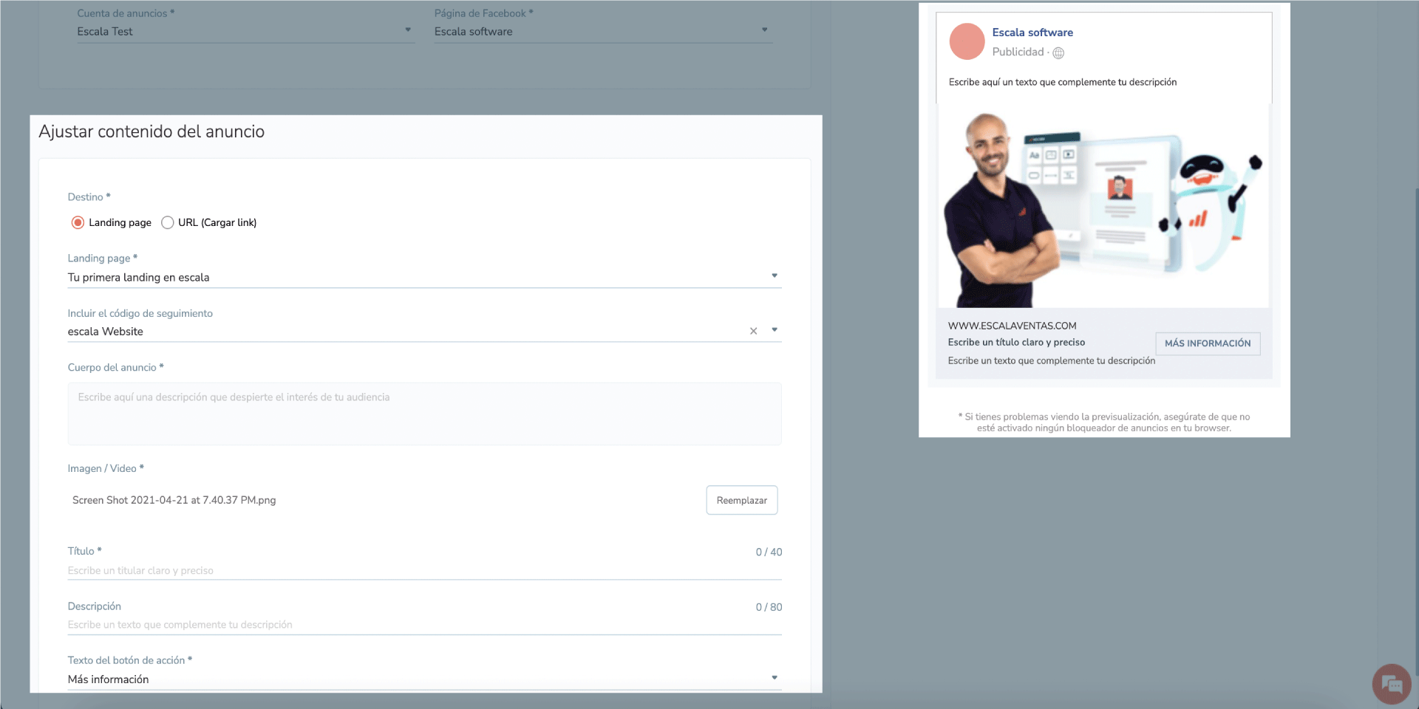Select the URL (Cargar link) radio option

(x=168, y=222)
